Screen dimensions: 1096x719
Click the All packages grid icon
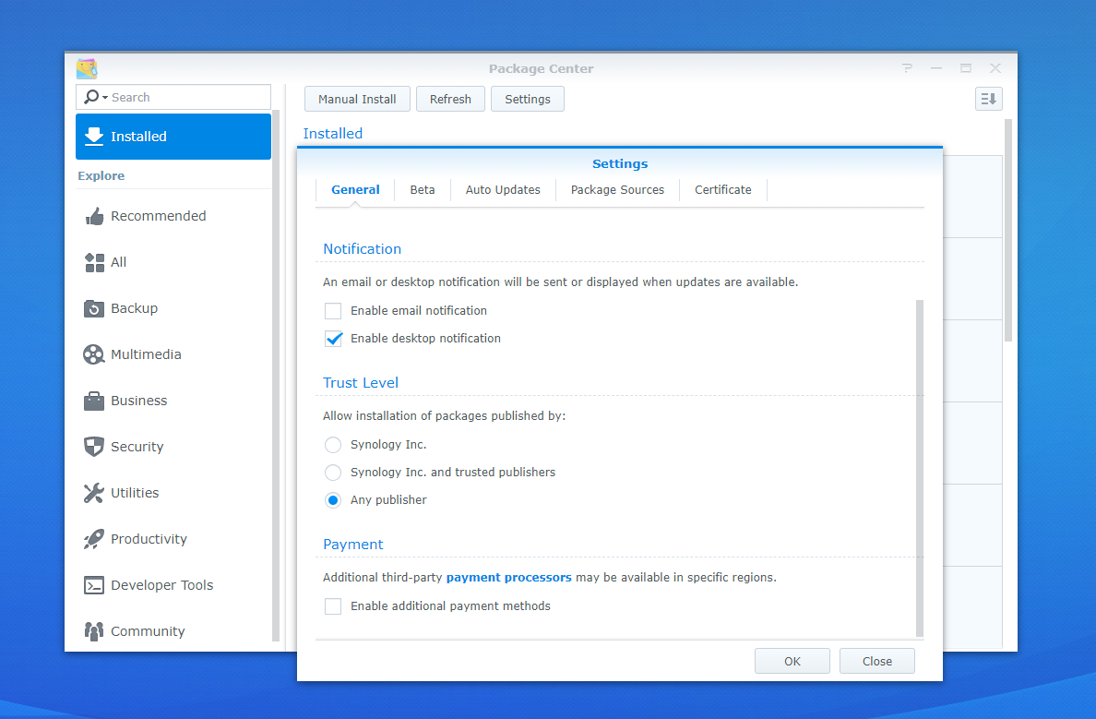coord(94,262)
